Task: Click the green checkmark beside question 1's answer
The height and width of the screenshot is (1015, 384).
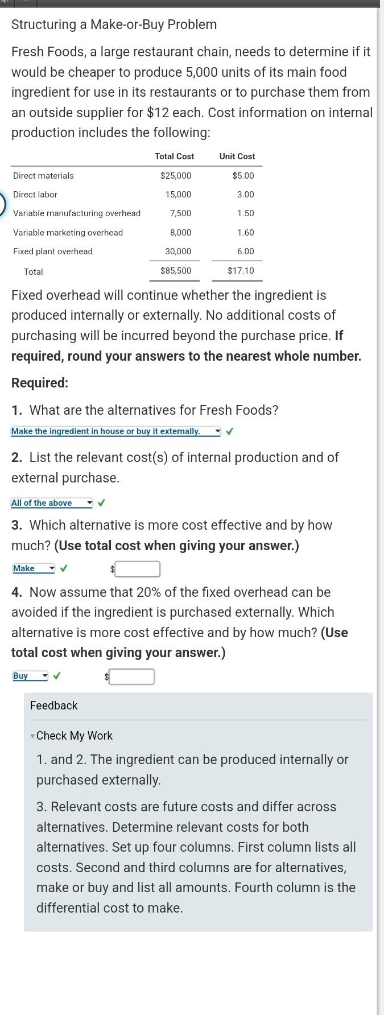Action: (229, 431)
